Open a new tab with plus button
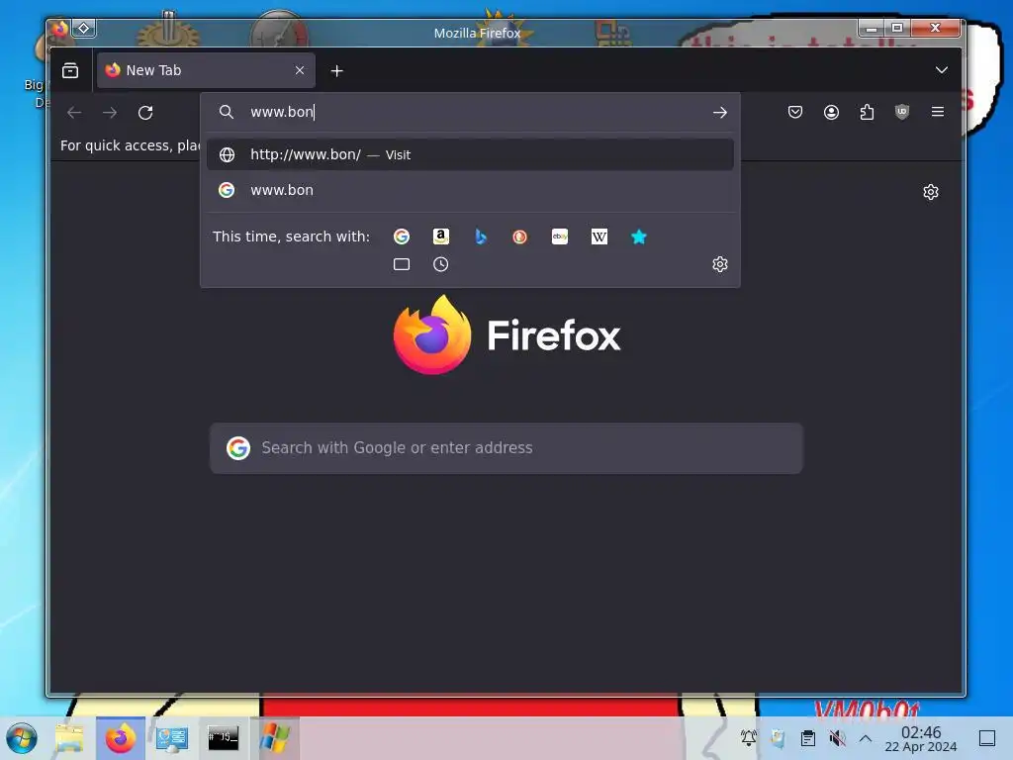 pyautogui.click(x=336, y=71)
